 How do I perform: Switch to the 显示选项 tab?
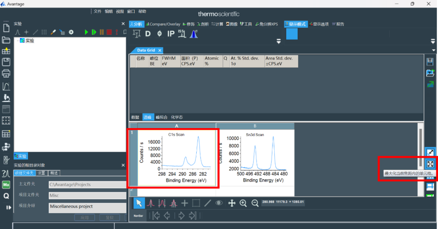tap(319, 24)
